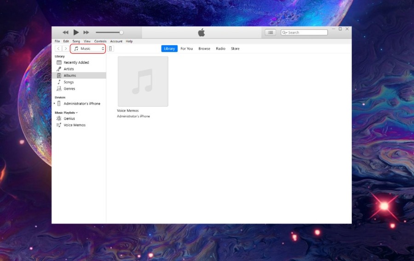The image size is (414, 261).
Task: Click the Devices sidebar heading
Action: point(60,97)
